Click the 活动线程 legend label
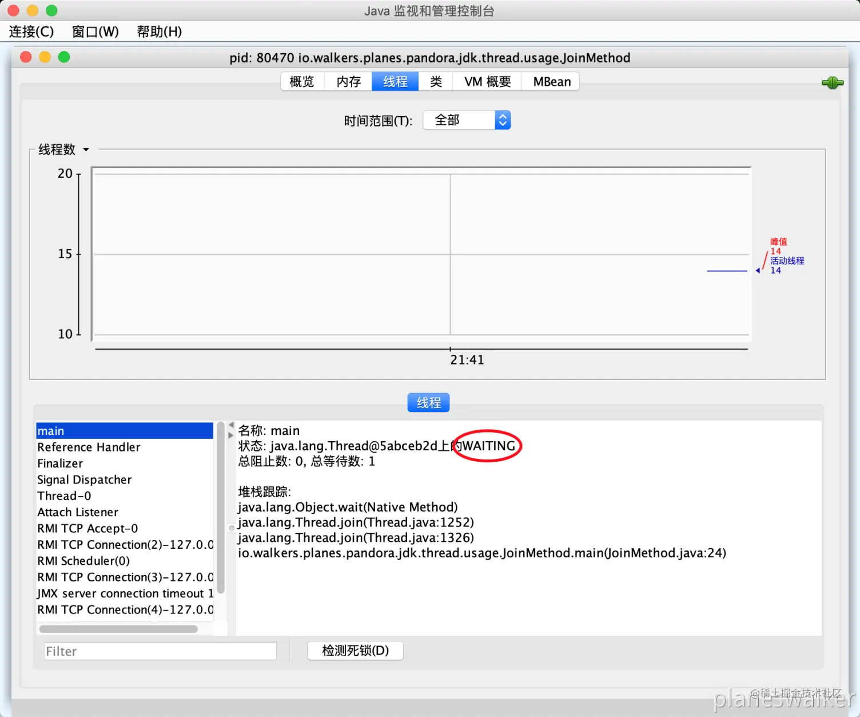The image size is (860, 717). tap(787, 260)
